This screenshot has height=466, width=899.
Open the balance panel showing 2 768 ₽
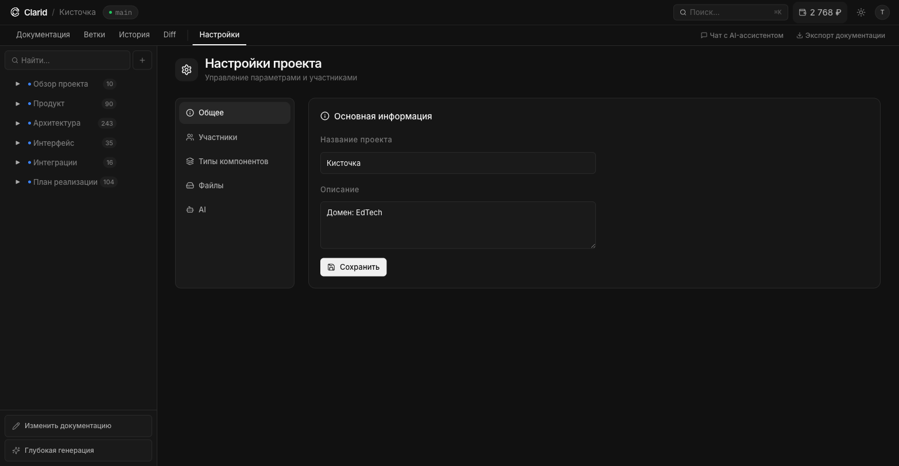(x=819, y=11)
